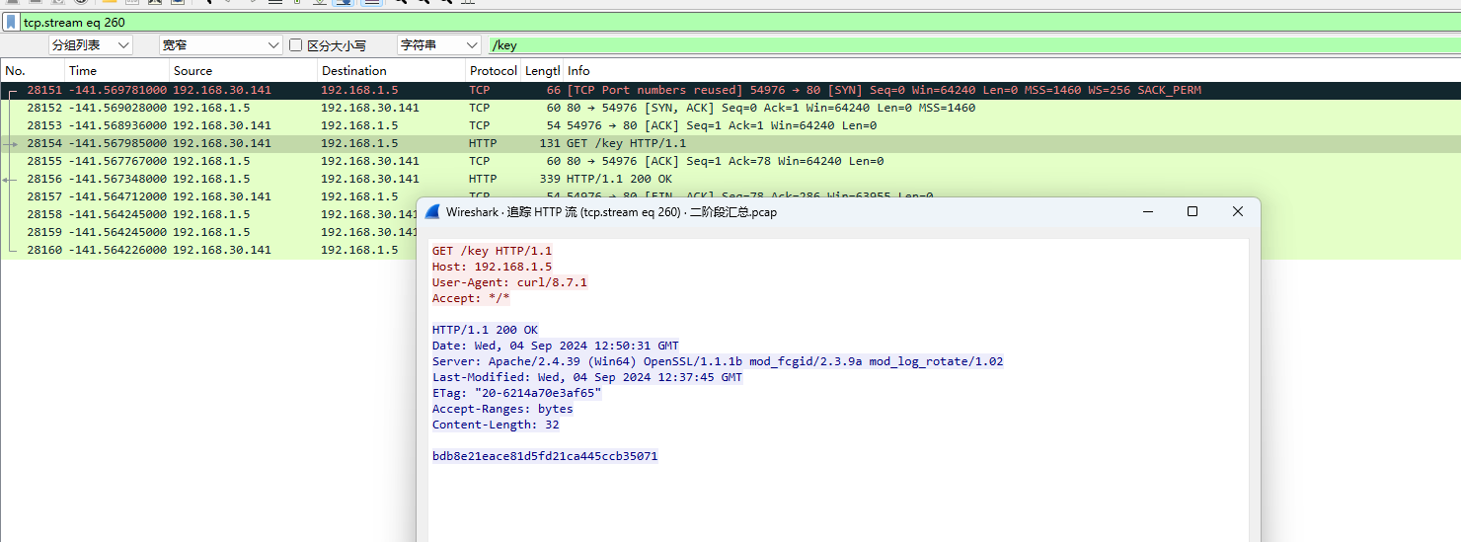Select packet 28152 SYN, ACK row

click(x=730, y=108)
